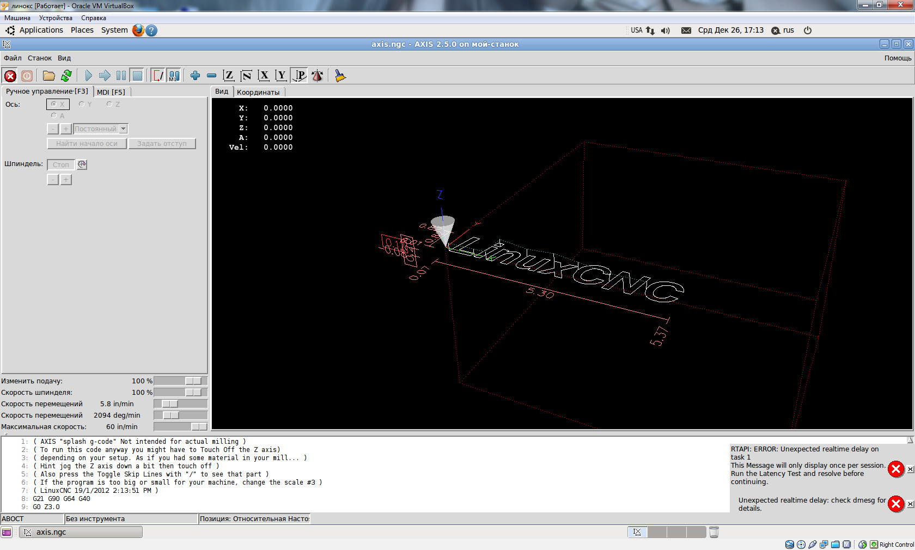Switch to the rotated Z view icon
This screenshot has width=915, height=550.
246,76
